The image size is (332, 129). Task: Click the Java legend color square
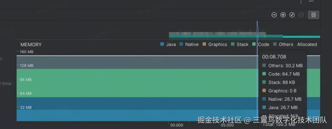pyautogui.click(x=162, y=44)
